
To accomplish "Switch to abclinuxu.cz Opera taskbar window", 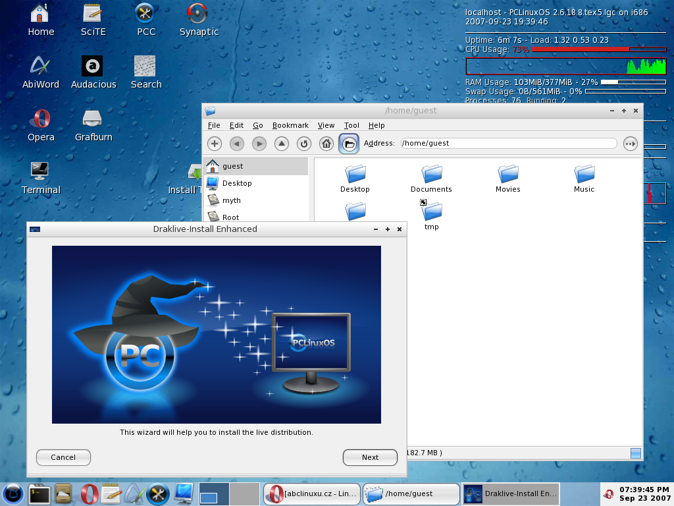I will [311, 494].
